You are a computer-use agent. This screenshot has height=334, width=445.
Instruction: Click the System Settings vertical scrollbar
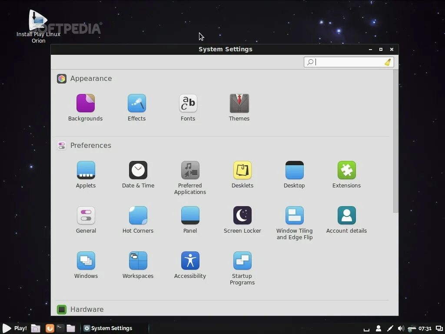[x=395, y=141]
